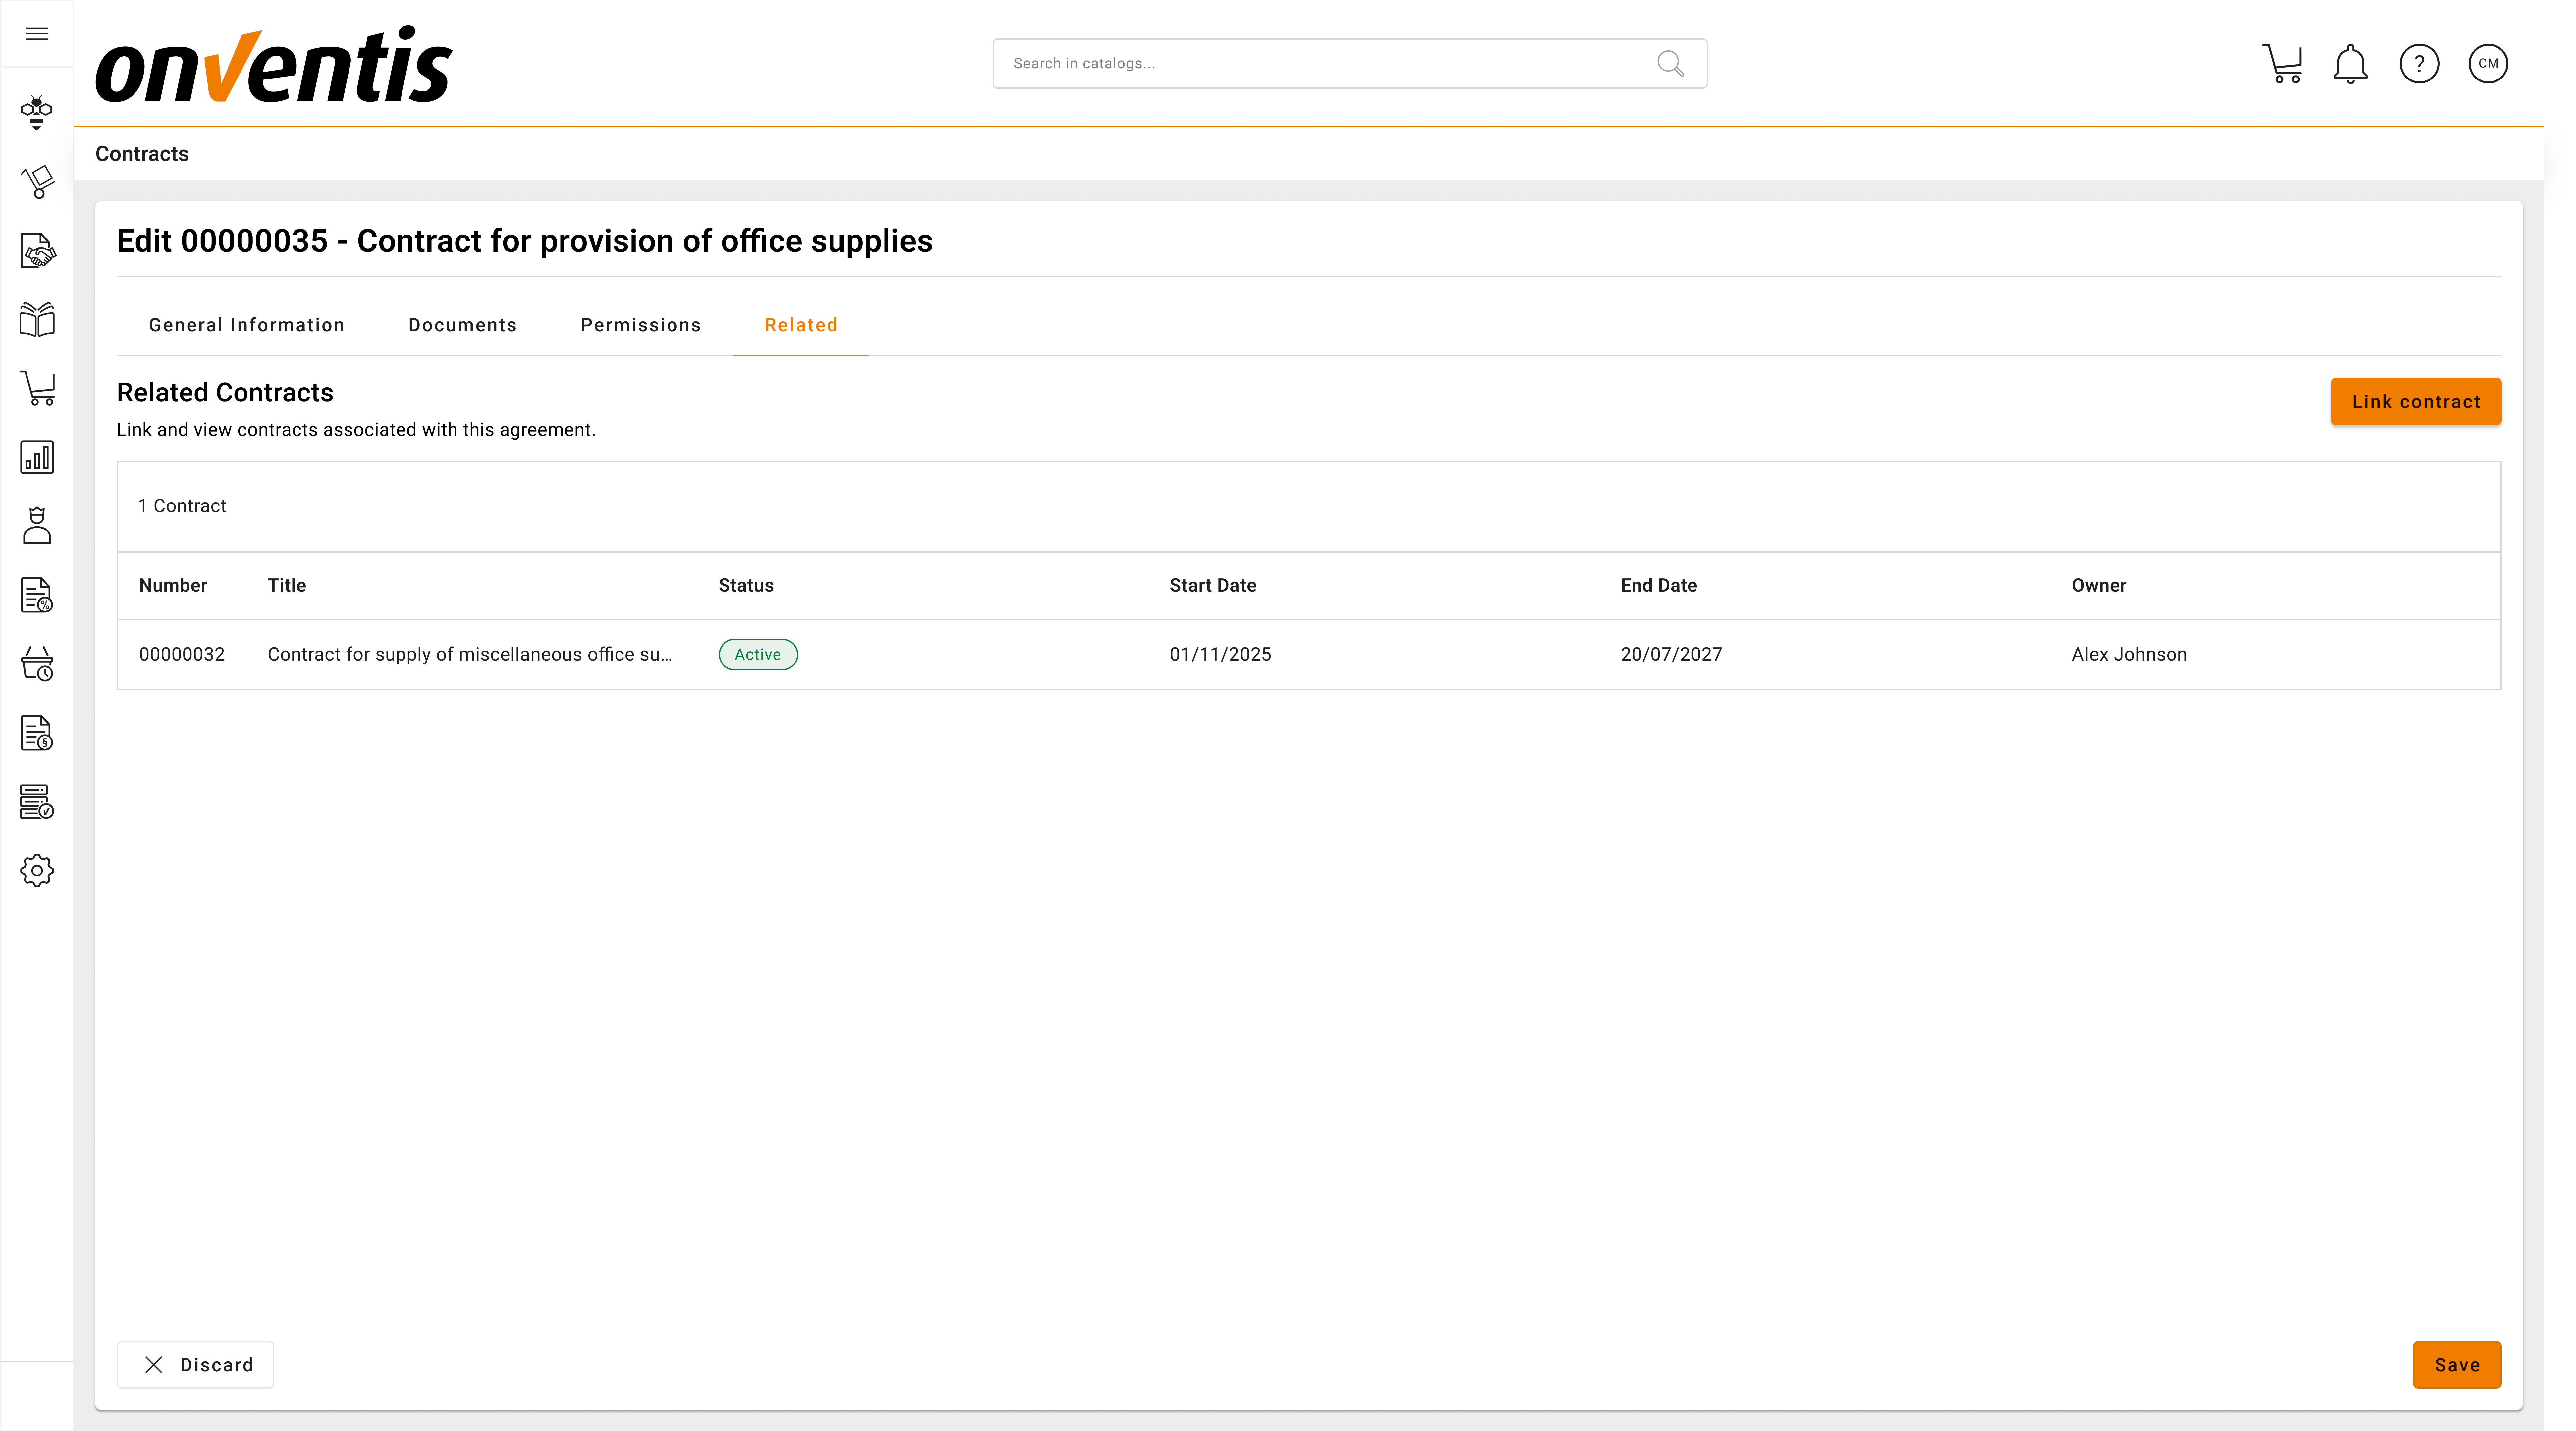Open the help question mark icon
The image size is (2576, 1431).
pos(2419,64)
